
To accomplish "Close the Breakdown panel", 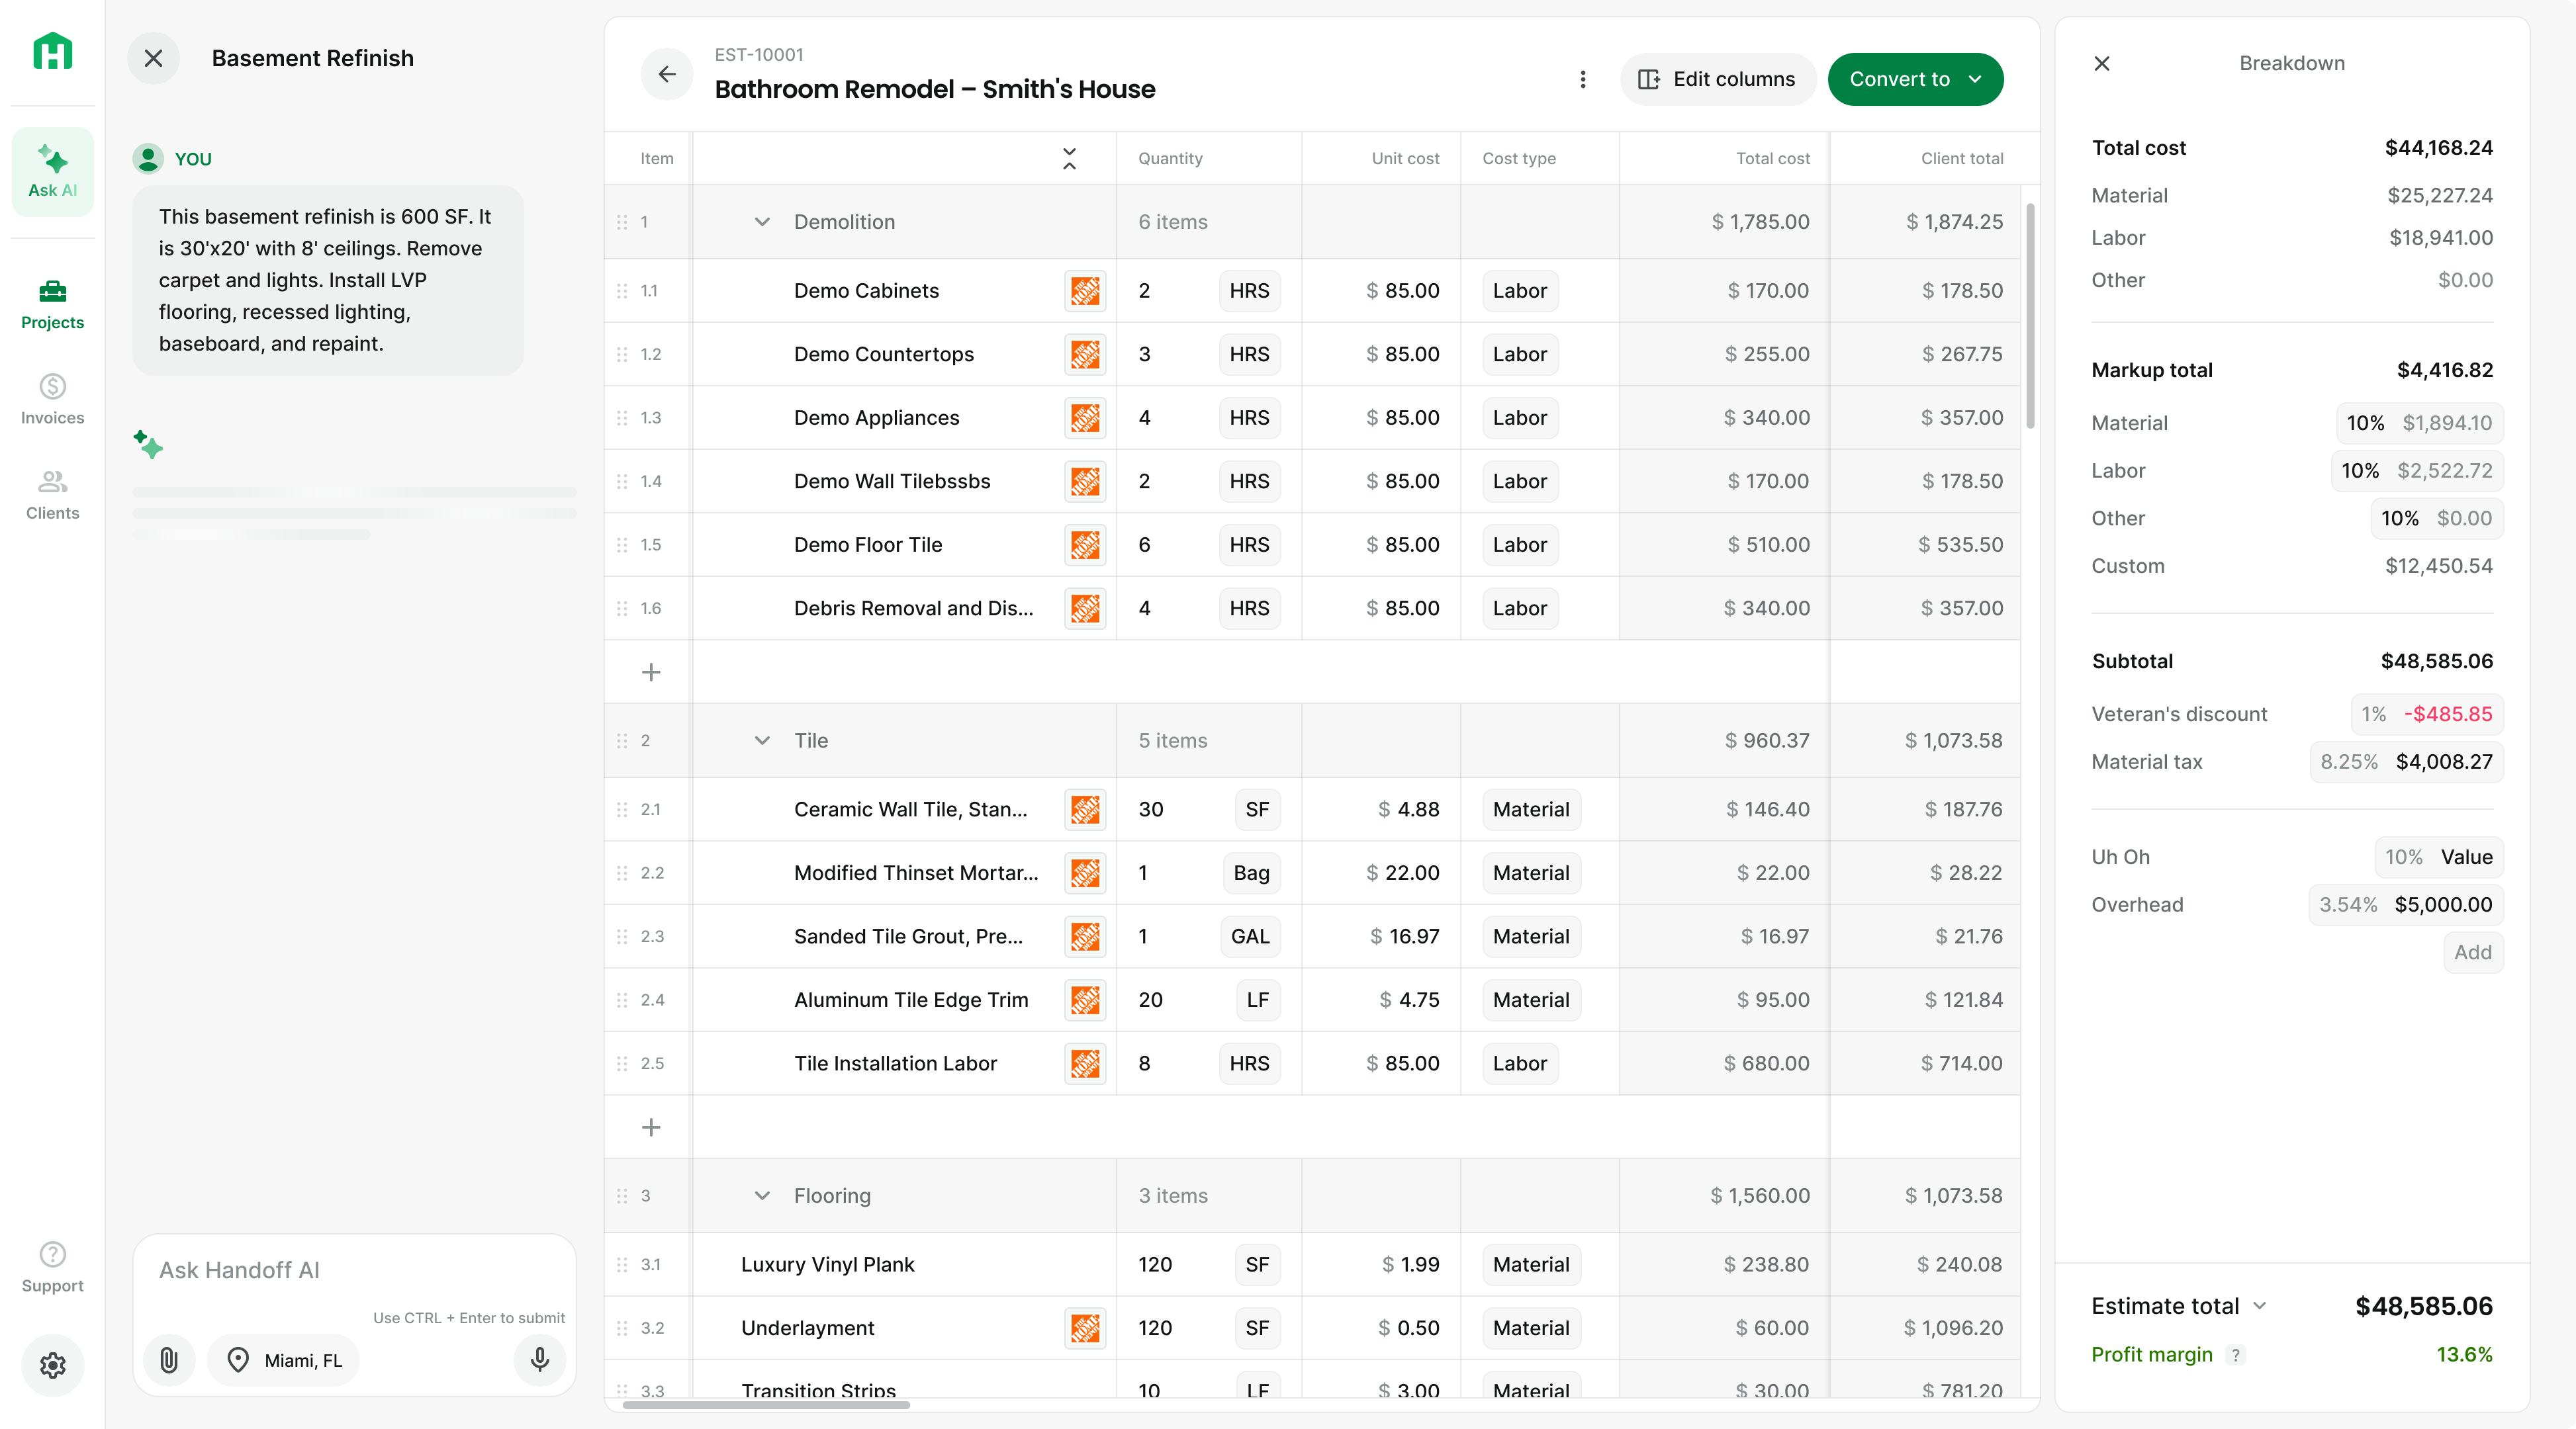I will click(2102, 64).
